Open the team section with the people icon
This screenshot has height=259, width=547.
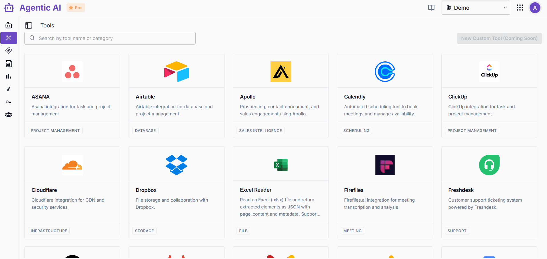tap(9, 115)
